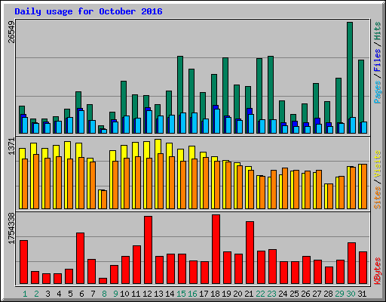The image size is (386, 302).
Task: Click day label 14 on the x-axis
Action: 170,294
